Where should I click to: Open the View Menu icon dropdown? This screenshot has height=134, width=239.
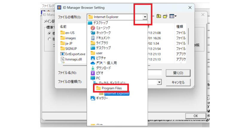click(x=173, y=16)
